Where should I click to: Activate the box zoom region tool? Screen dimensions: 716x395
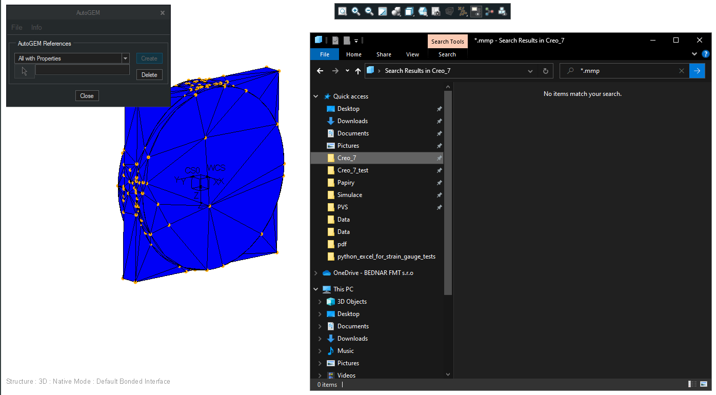tap(342, 11)
